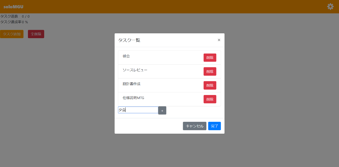Delete the 朝会 task
Image resolution: width=339 pixels, height=167 pixels.
pos(210,58)
